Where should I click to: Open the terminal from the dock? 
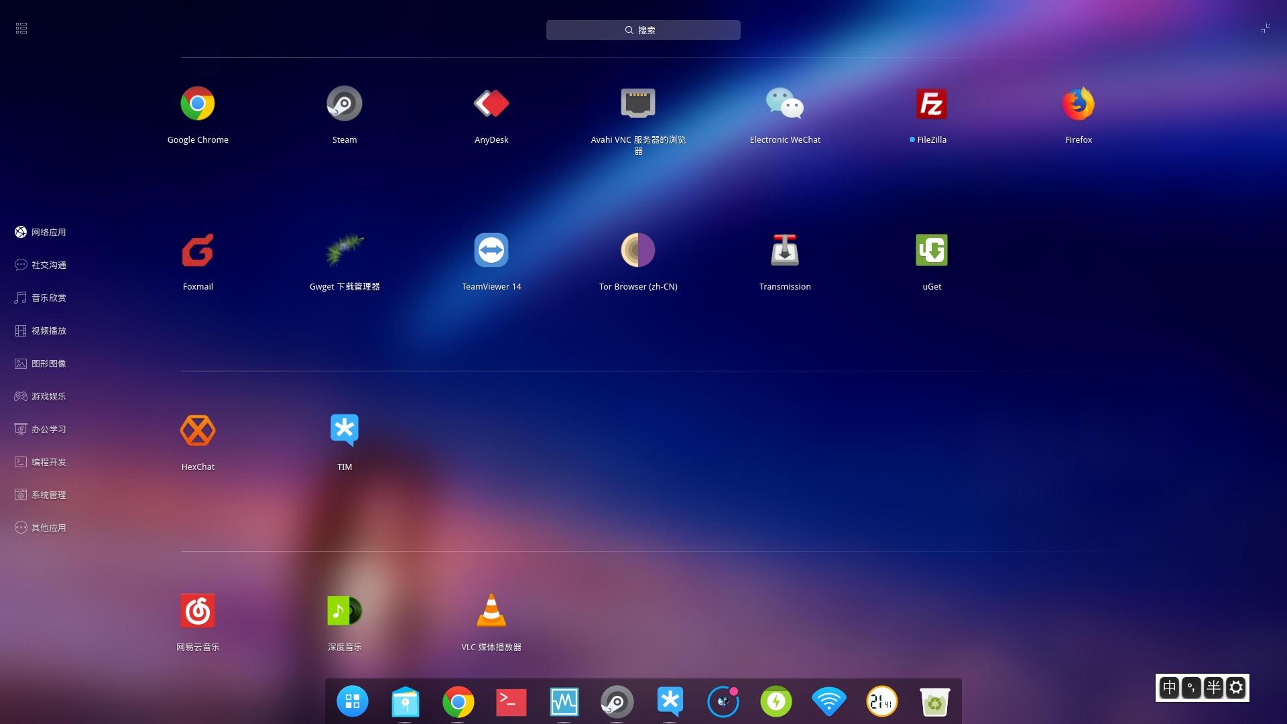pyautogui.click(x=511, y=702)
